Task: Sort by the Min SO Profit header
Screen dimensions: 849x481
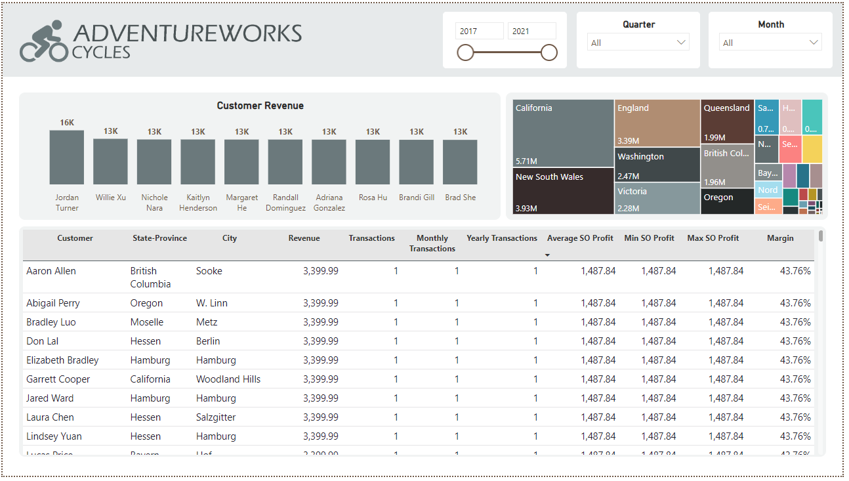Action: tap(650, 238)
